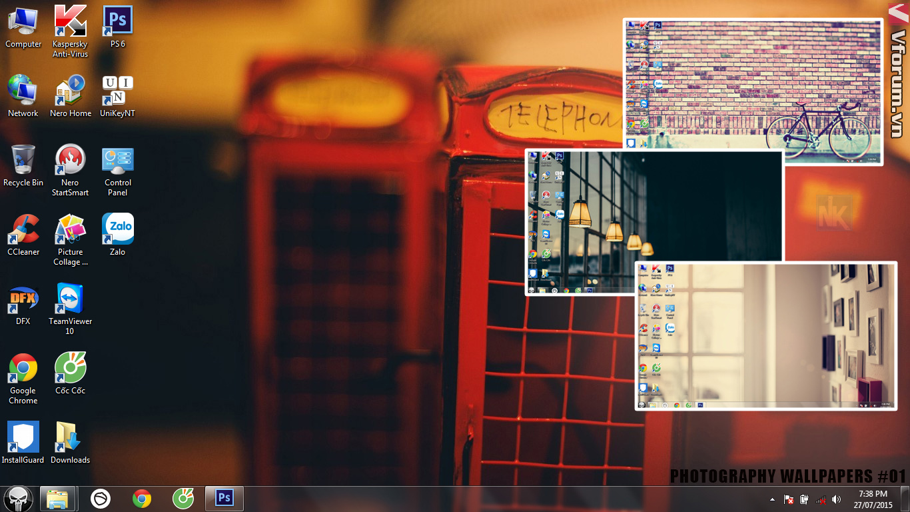Open the Downloads folder shortcut on the desktop
The image size is (910, 512).
(70, 443)
